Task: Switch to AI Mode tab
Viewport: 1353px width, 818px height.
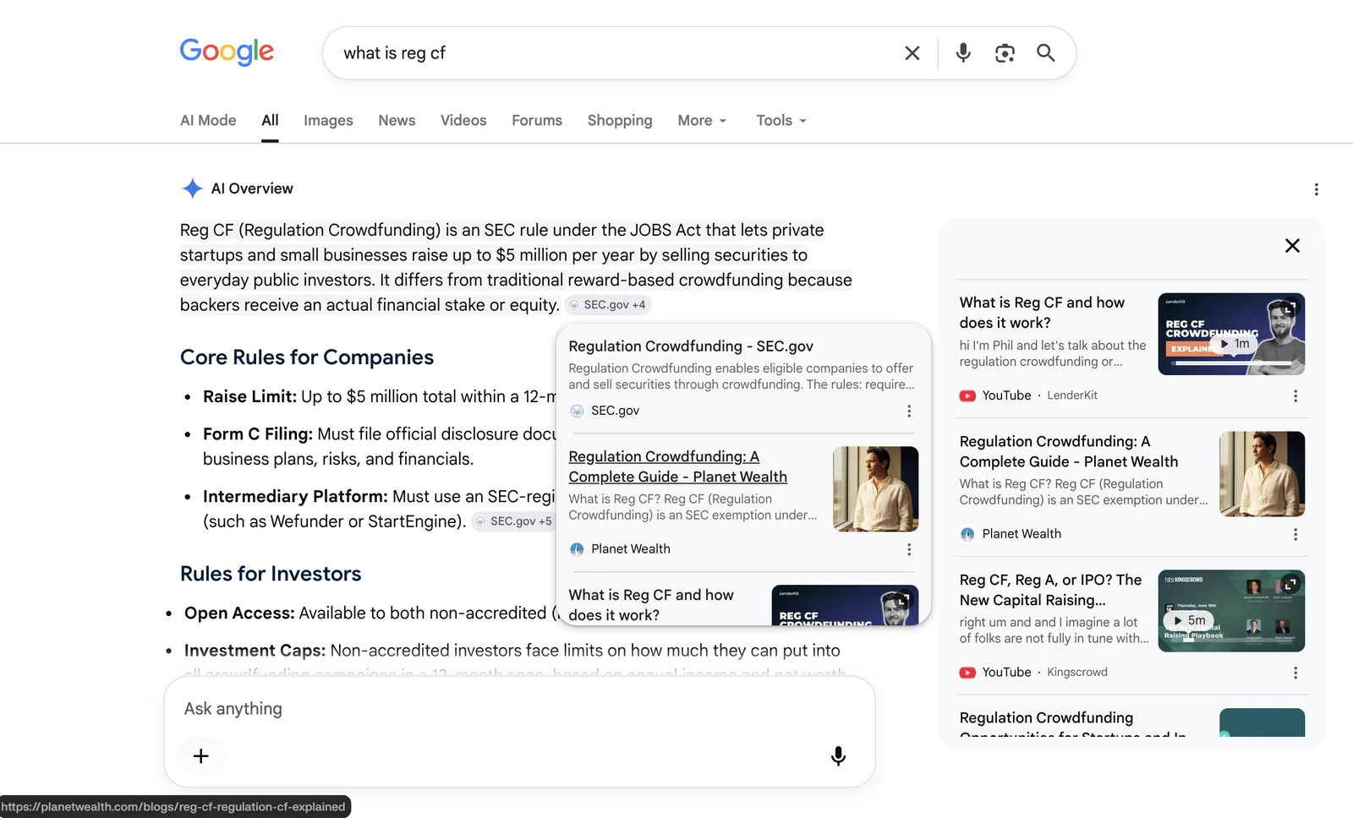Action: pos(208,121)
